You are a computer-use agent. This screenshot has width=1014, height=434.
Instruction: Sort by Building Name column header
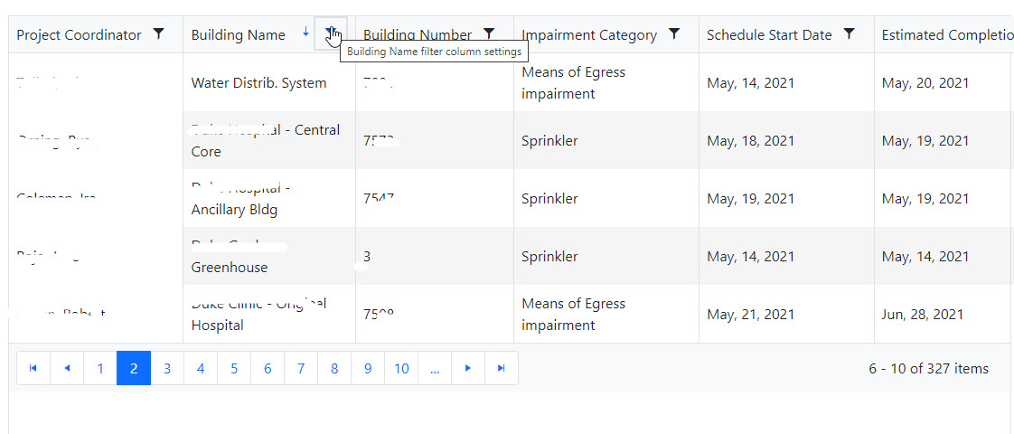pos(239,35)
